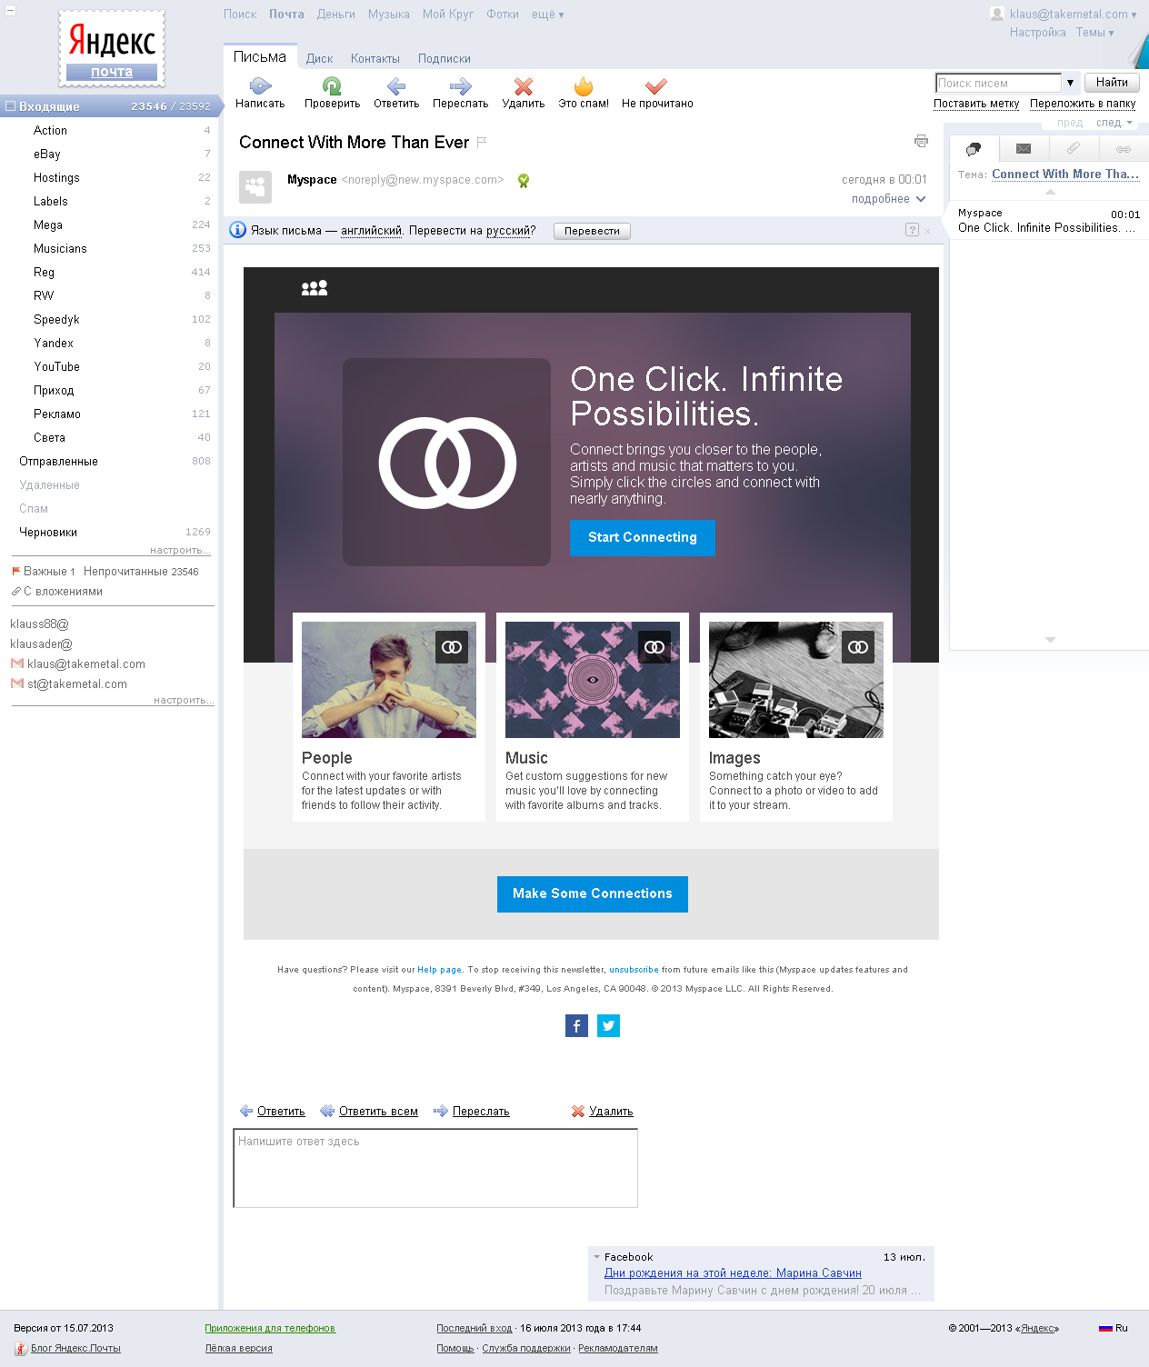Open search options dropdown arrow
This screenshot has height=1367, width=1149.
(x=1071, y=83)
